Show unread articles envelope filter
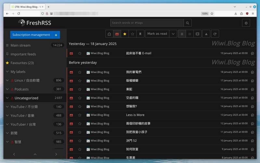The height and width of the screenshot is (163, 260). point(117,34)
